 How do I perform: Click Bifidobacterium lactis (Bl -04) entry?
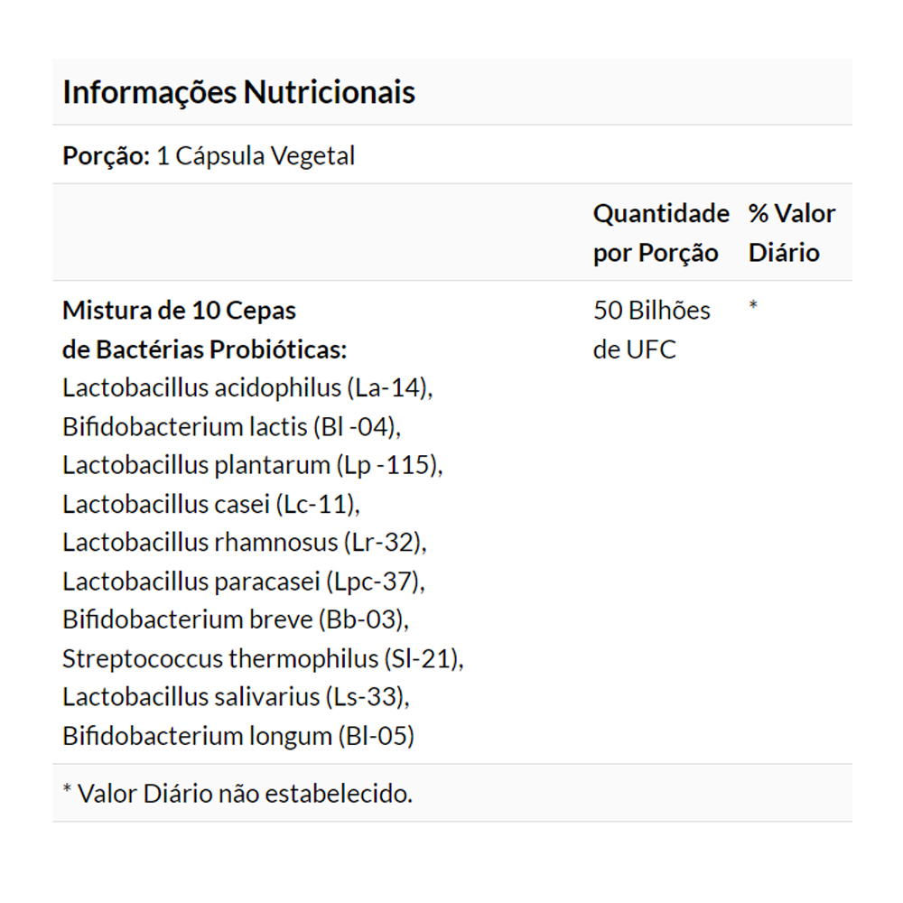click(x=231, y=426)
